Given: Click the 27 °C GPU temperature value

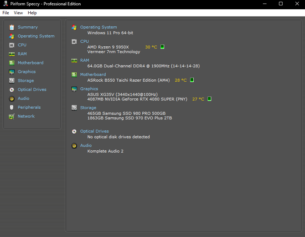Looking at the screenshot, I should pos(198,99).
